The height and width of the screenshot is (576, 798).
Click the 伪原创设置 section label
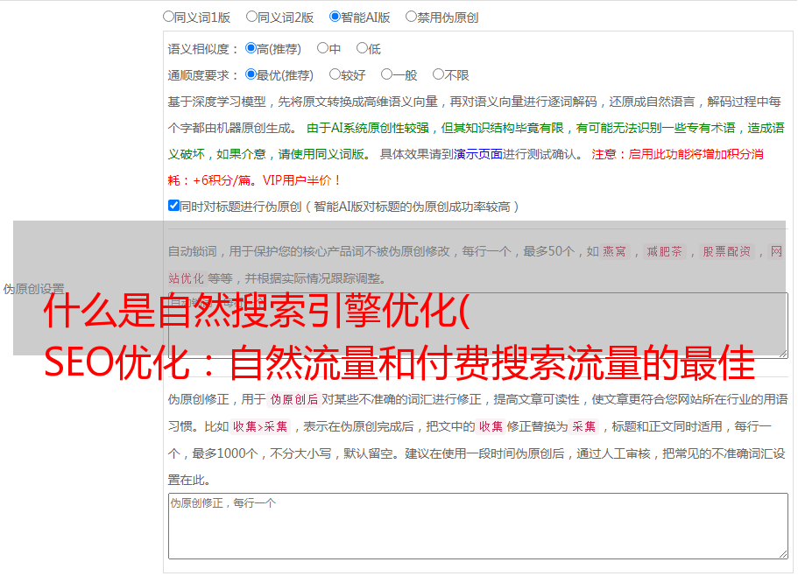click(x=34, y=289)
